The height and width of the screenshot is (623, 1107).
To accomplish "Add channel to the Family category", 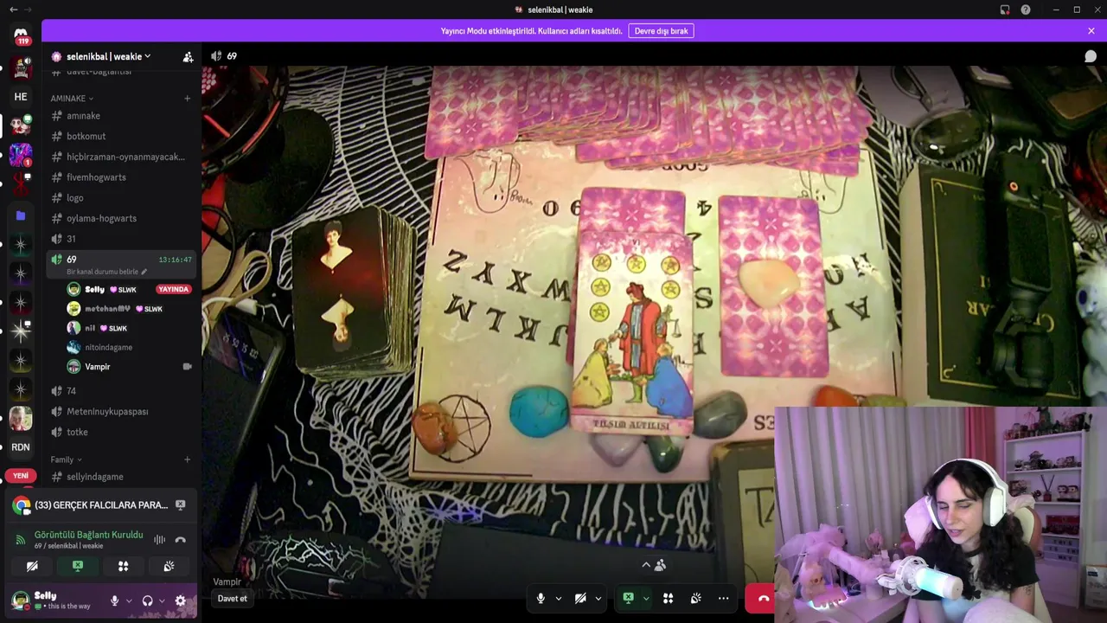I will tap(187, 459).
